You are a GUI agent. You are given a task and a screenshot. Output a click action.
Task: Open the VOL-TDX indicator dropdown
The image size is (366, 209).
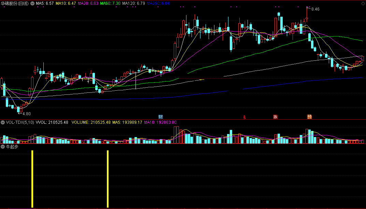tap(3, 122)
